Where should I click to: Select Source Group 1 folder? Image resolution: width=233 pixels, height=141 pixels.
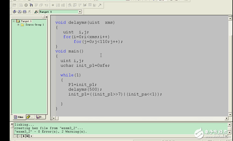35,25
